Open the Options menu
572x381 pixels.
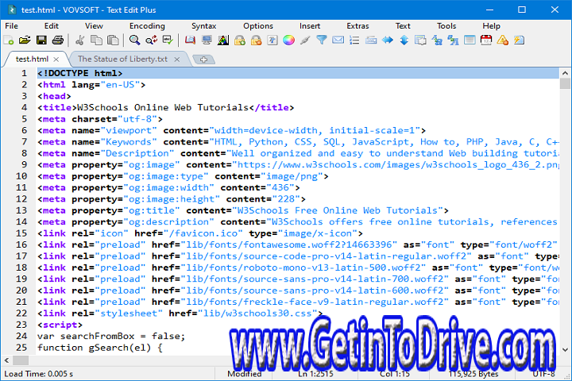(258, 26)
